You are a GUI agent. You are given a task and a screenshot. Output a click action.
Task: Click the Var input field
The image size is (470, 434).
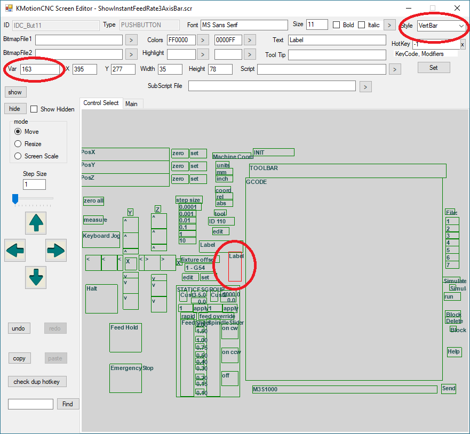pyautogui.click(x=40, y=69)
